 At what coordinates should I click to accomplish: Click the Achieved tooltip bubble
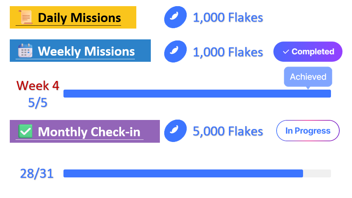pos(308,77)
